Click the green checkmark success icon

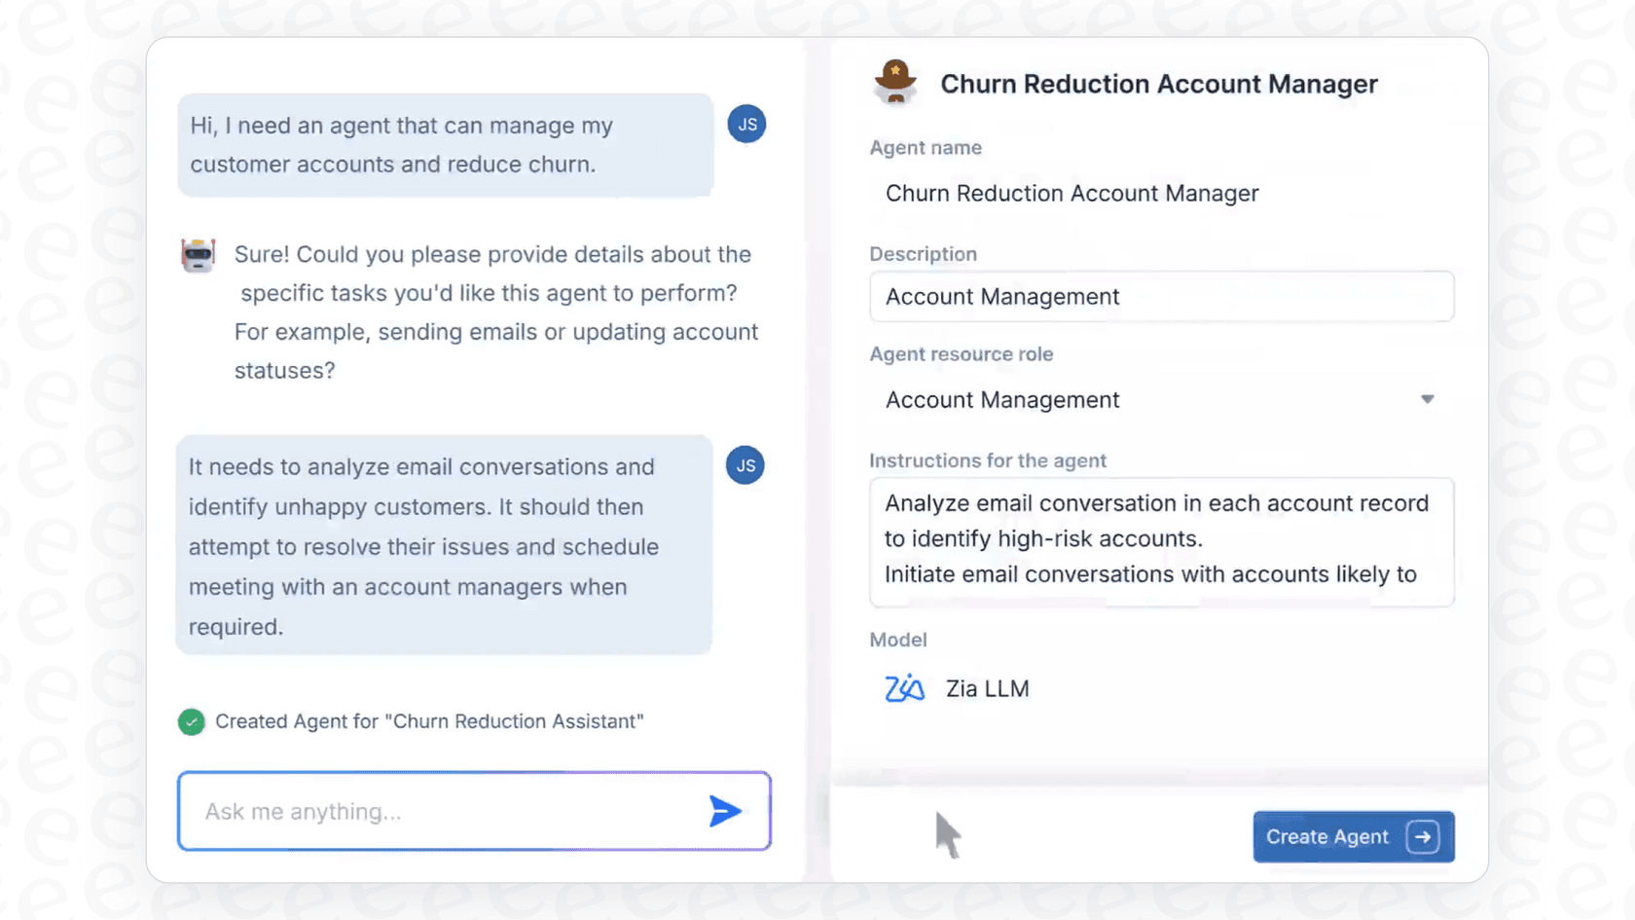(192, 721)
